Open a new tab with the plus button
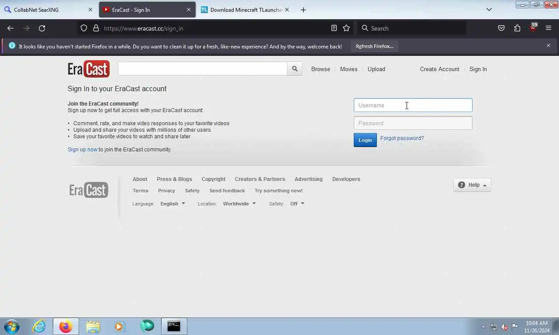The width and height of the screenshot is (559, 335). coord(303,10)
